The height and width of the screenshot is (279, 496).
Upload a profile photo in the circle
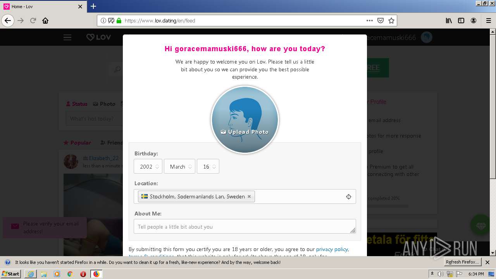[245, 119]
